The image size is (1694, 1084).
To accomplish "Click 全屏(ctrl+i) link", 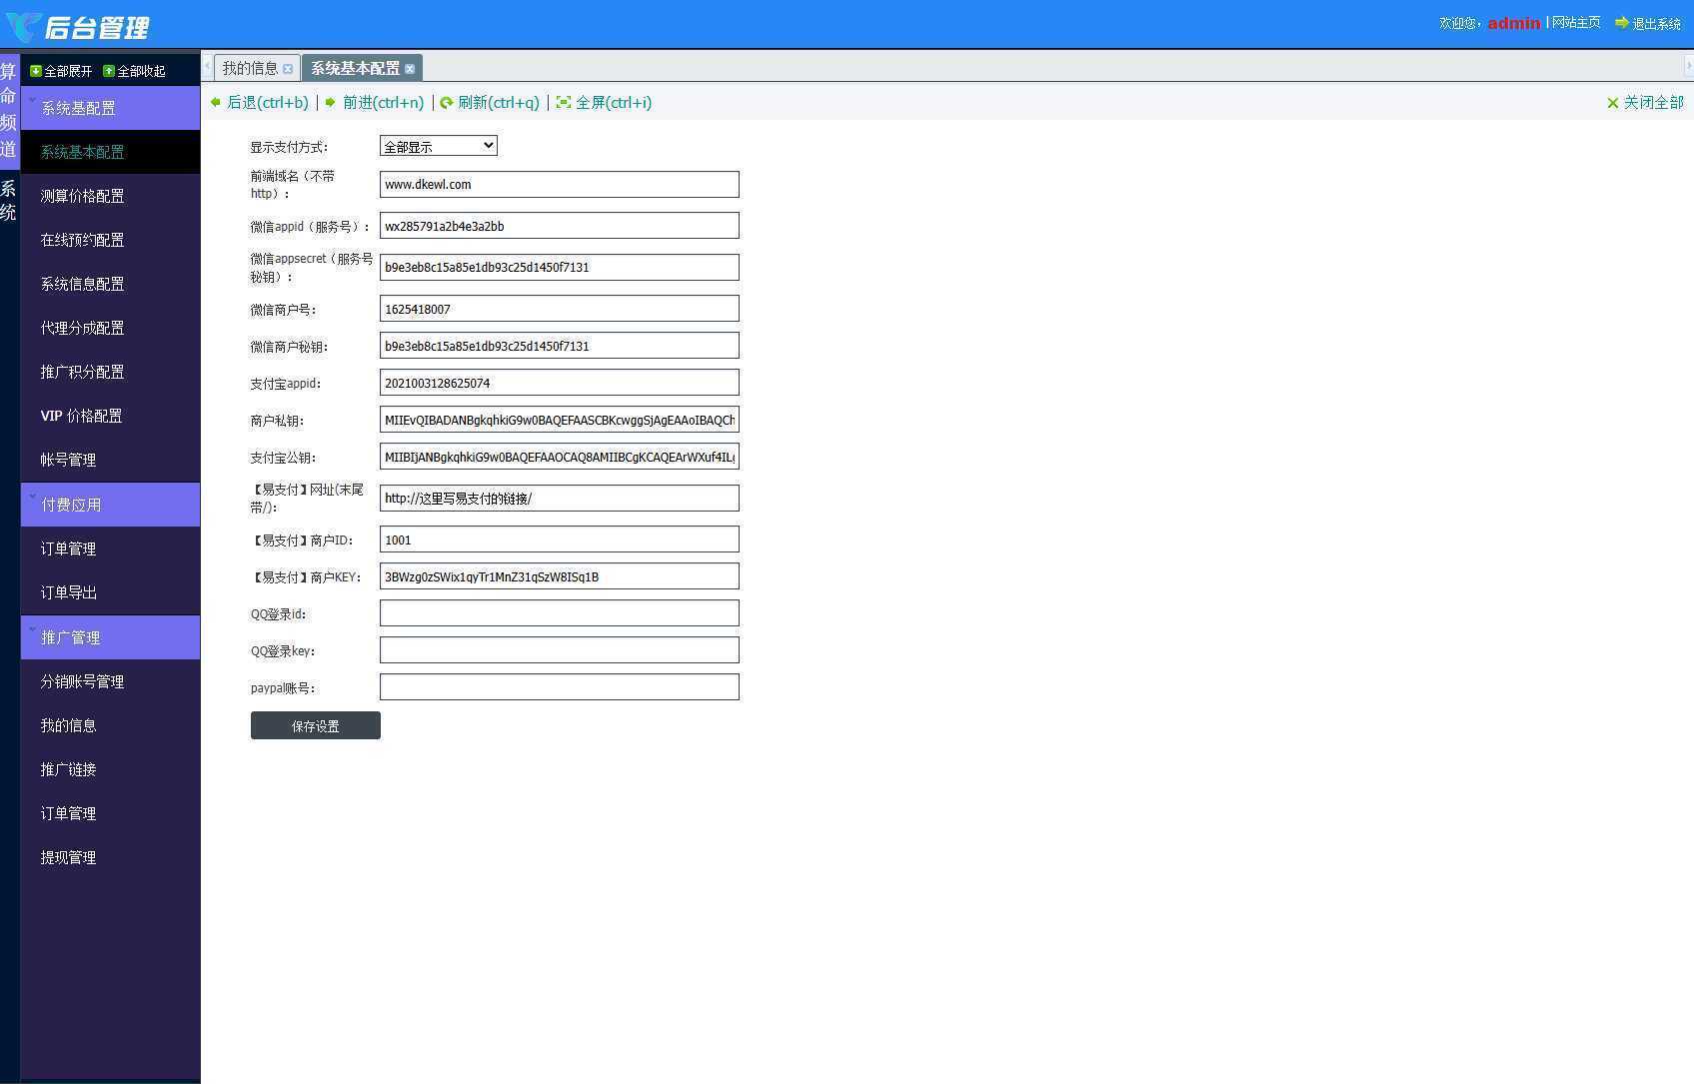I will (614, 102).
